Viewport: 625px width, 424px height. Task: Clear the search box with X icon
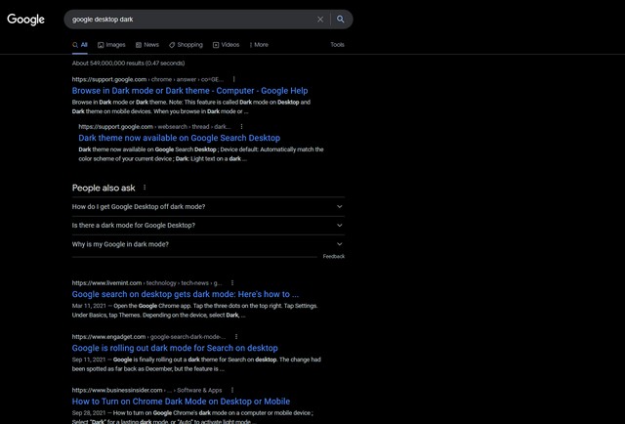click(320, 20)
